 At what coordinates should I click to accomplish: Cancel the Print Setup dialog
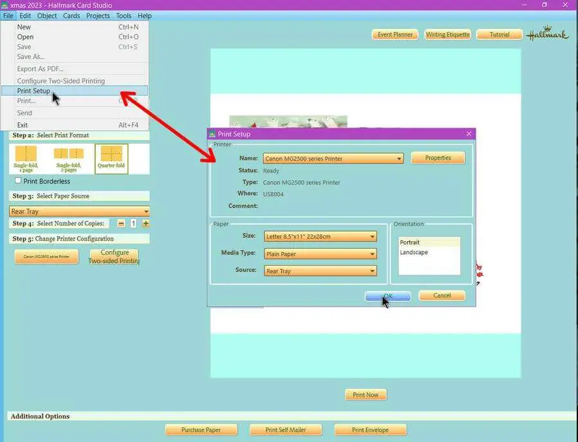(442, 295)
